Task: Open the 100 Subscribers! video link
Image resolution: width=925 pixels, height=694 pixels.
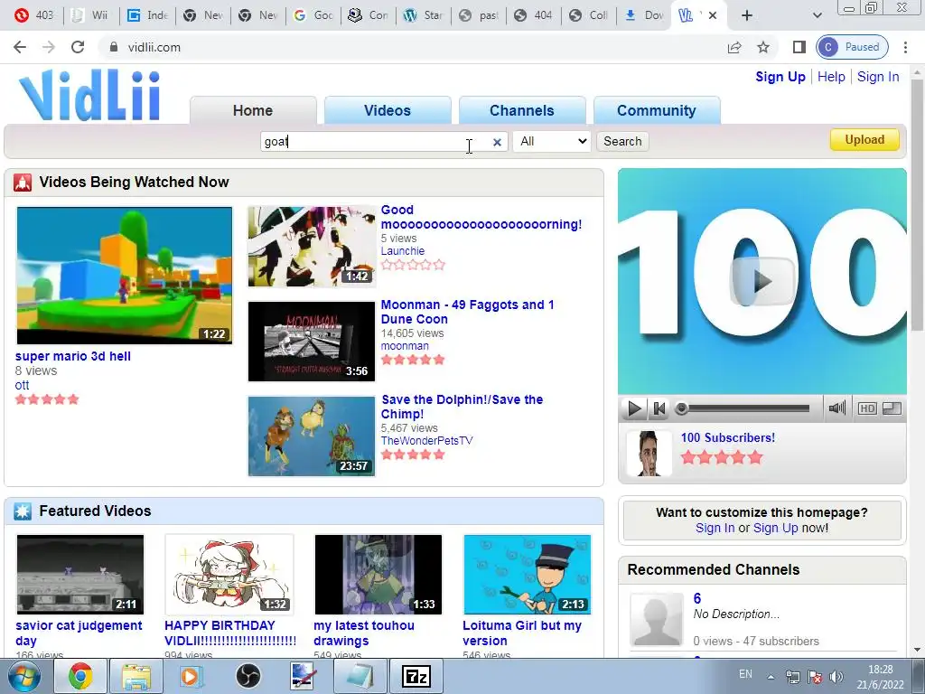Action: [728, 438]
